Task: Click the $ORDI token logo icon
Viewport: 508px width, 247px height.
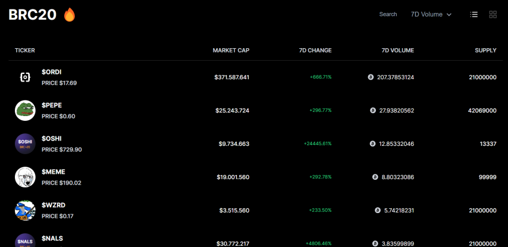Action: pos(25,77)
